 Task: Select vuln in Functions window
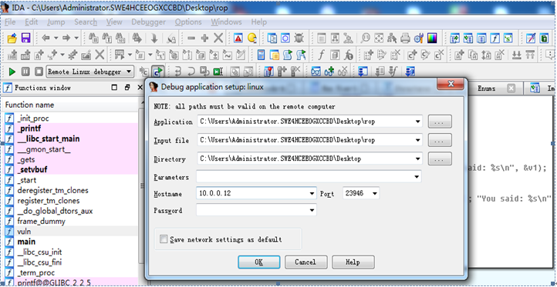click(24, 232)
